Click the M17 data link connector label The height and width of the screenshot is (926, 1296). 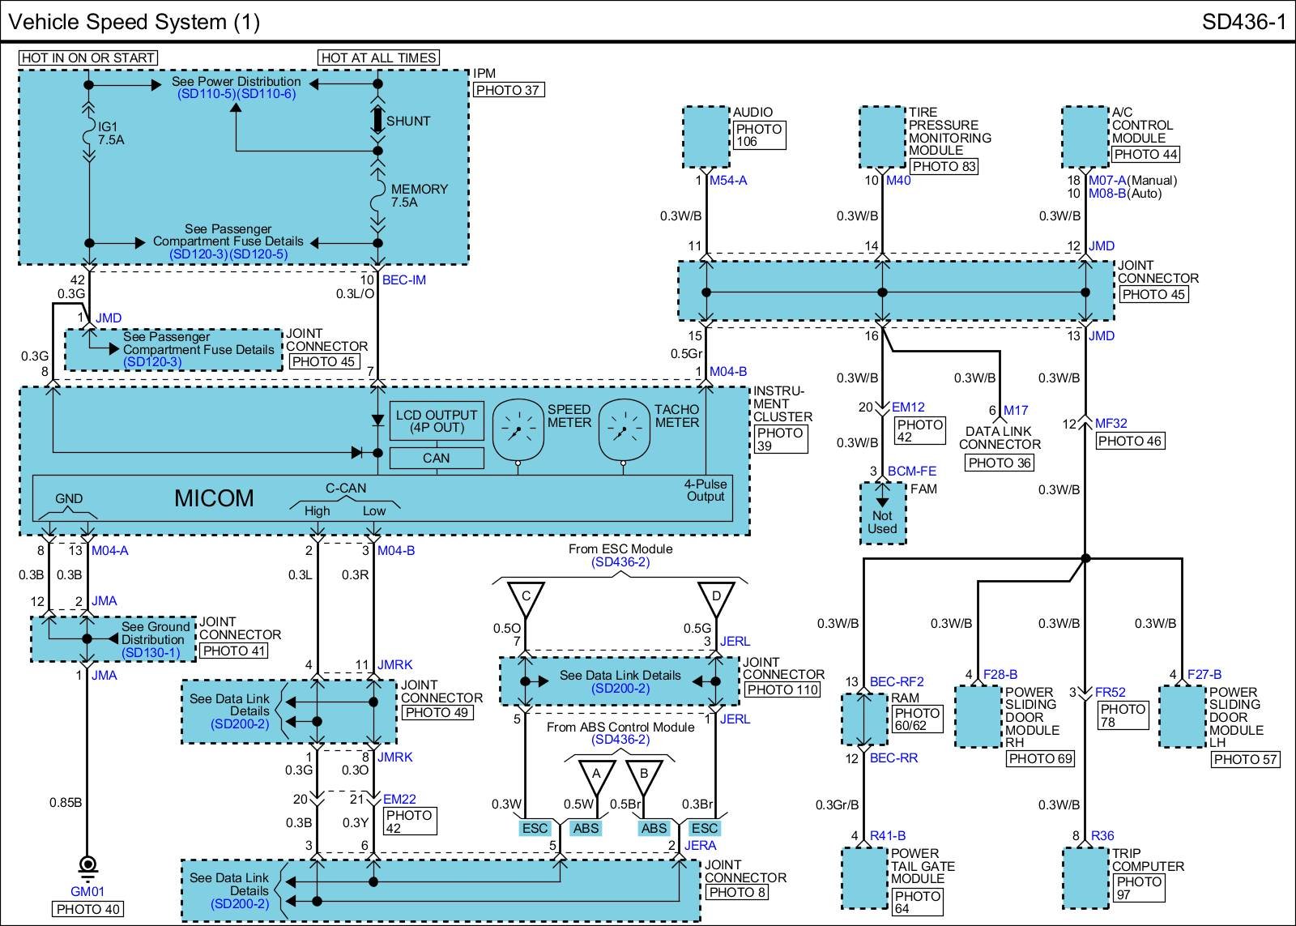point(1016,411)
